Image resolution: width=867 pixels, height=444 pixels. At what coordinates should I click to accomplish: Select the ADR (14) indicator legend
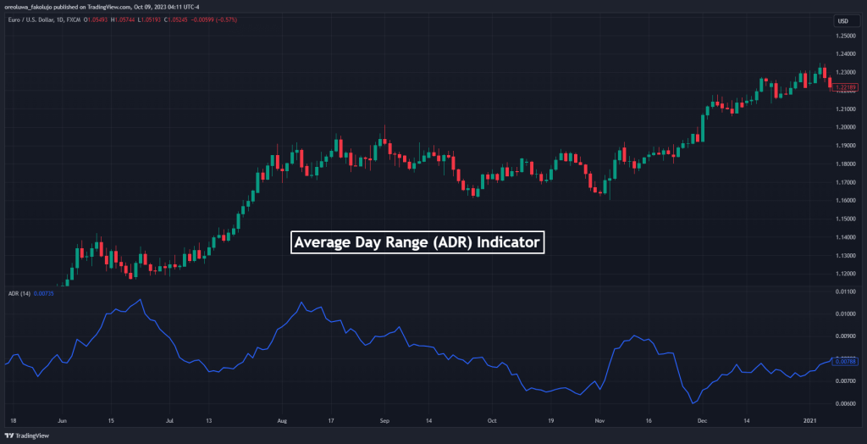click(20, 292)
